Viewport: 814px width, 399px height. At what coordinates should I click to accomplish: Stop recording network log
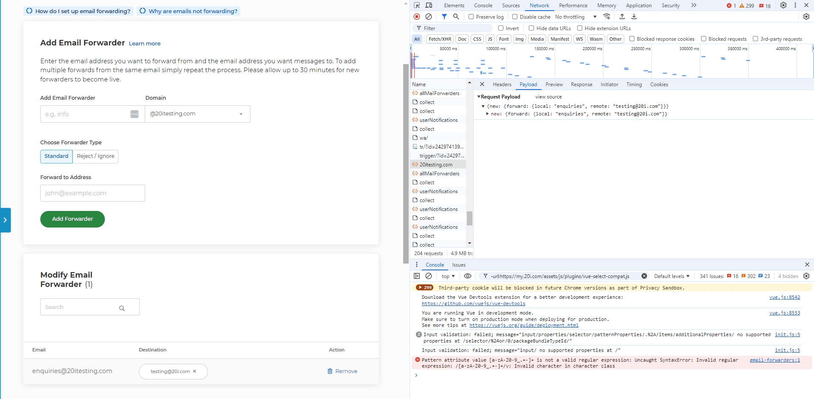417,17
